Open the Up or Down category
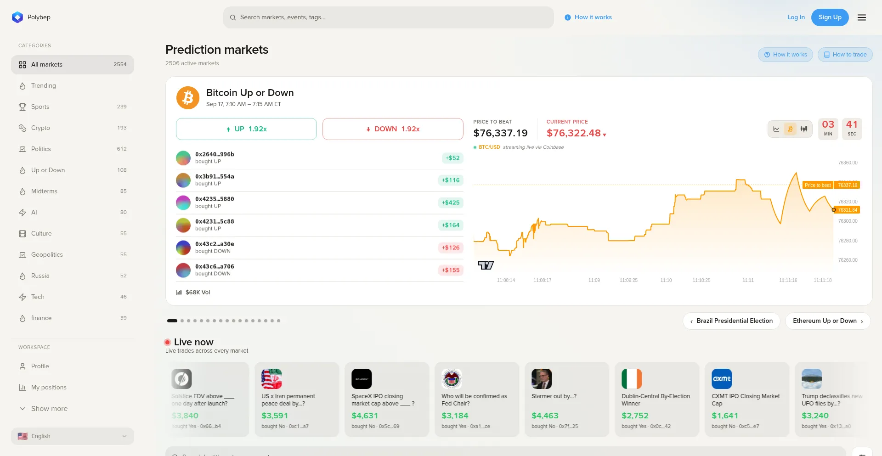Viewport: 882px width, 456px height. point(73,170)
